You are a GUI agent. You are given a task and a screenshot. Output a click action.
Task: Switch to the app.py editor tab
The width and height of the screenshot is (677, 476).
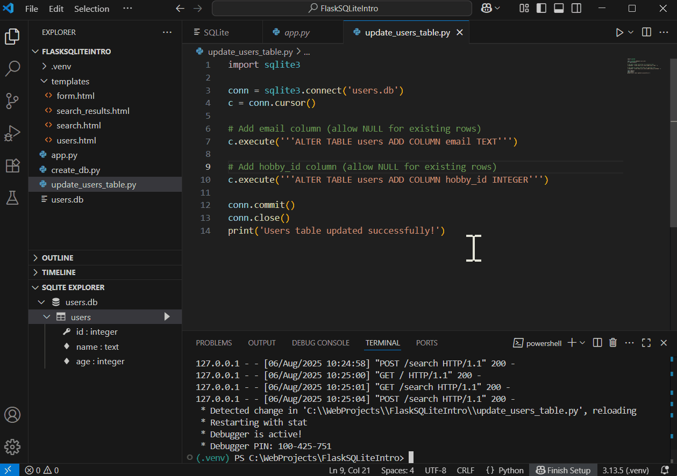pos(297,33)
